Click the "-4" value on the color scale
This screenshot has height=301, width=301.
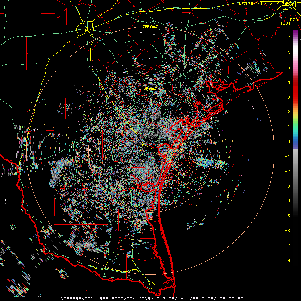pos(287,201)
